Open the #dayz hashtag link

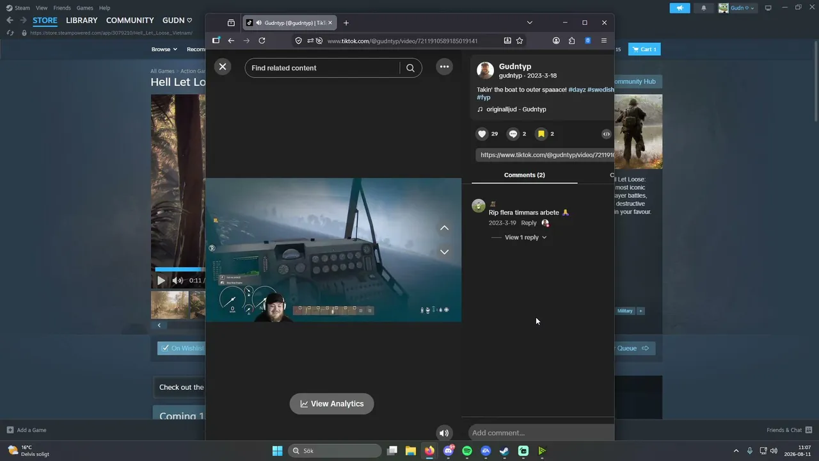(576, 90)
